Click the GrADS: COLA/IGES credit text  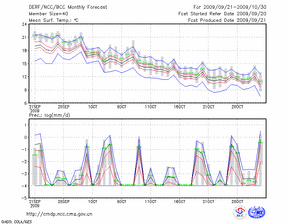pyautogui.click(x=16, y=221)
